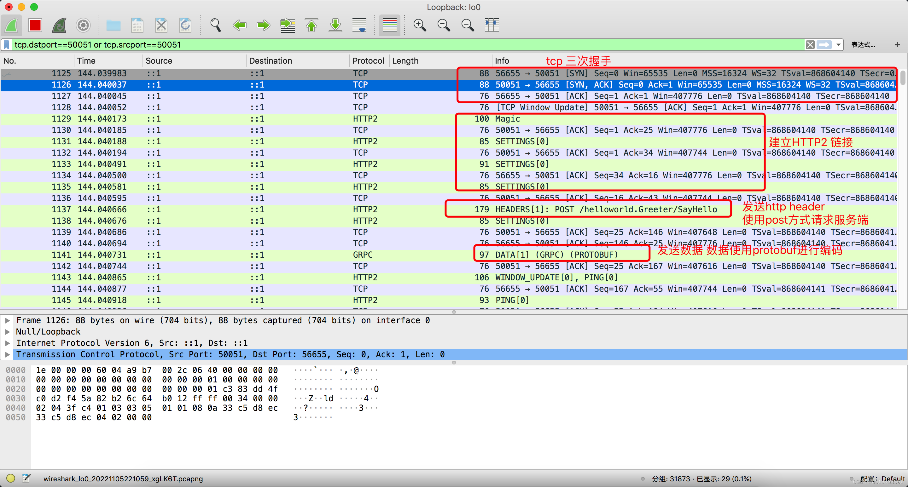This screenshot has width=908, height=487.
Task: Start capture with the shark fin icon
Action: click(x=12, y=25)
